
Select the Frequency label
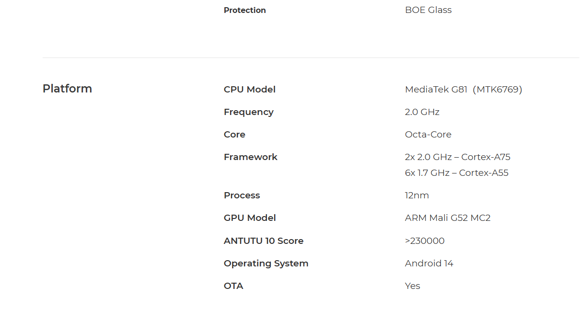coord(249,112)
